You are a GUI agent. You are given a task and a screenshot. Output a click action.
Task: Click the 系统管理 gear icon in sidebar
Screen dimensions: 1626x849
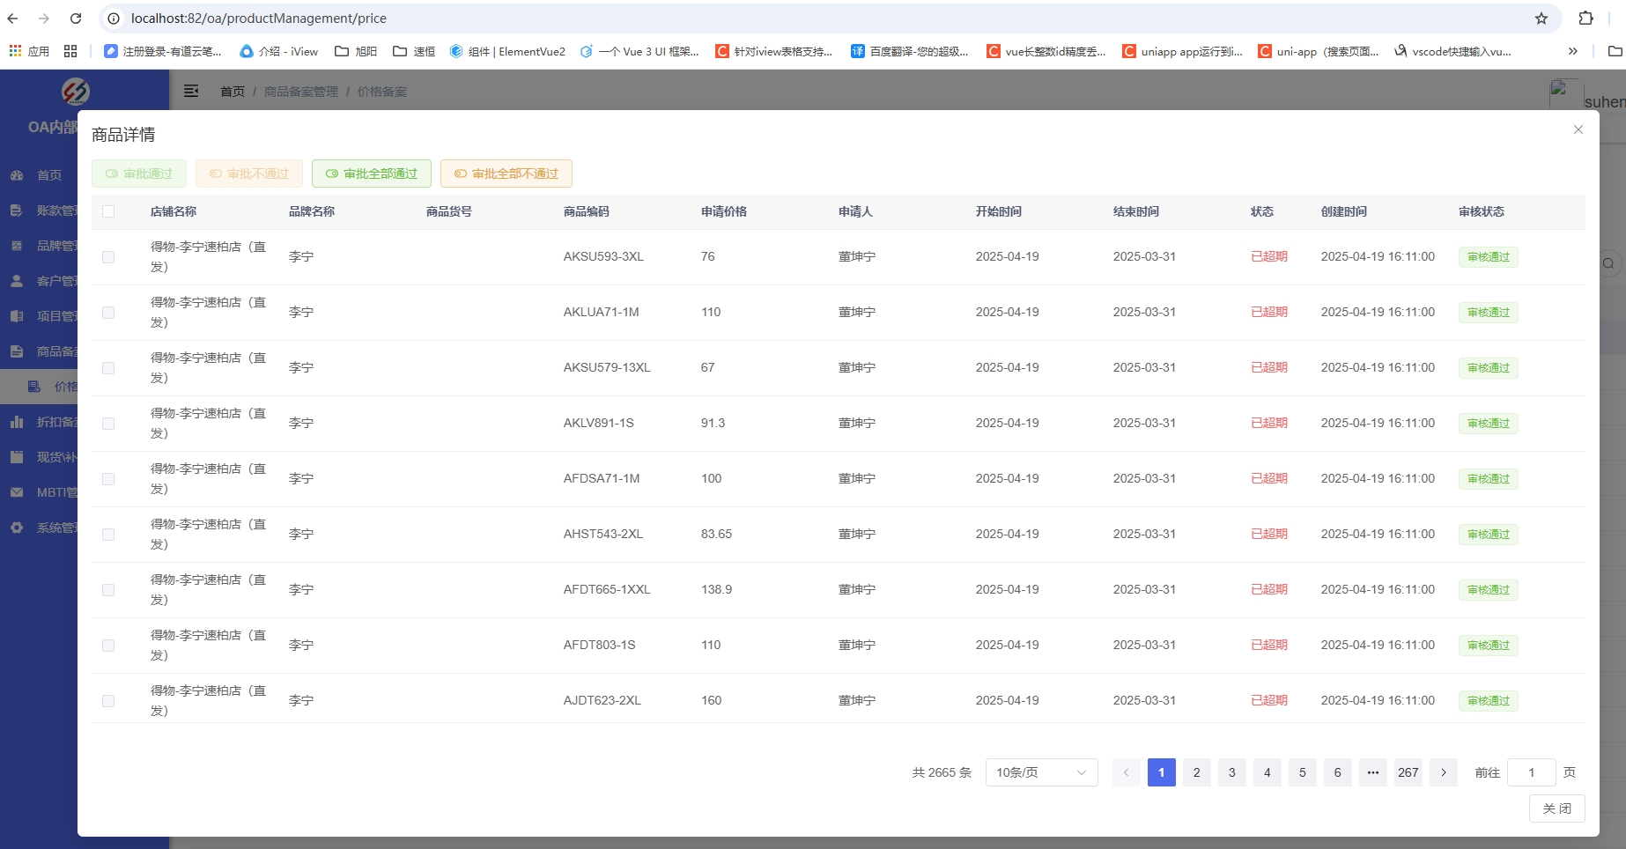point(17,528)
